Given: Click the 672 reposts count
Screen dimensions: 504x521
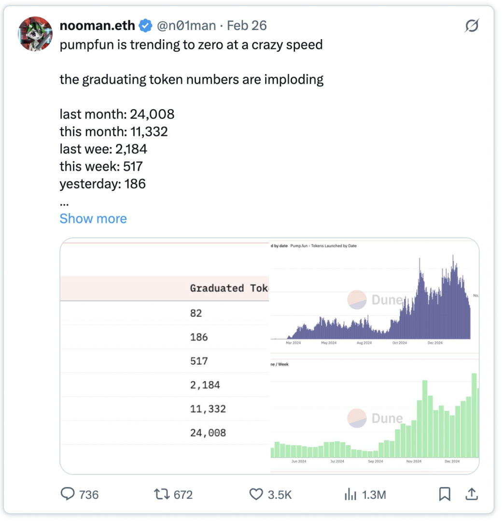Looking at the screenshot, I should 183,495.
